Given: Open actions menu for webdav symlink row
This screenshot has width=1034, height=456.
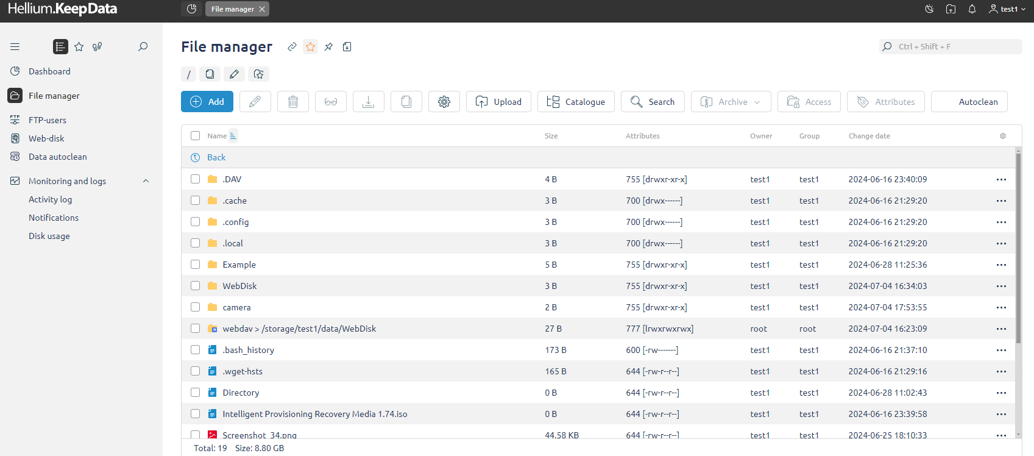Looking at the screenshot, I should (x=1001, y=329).
